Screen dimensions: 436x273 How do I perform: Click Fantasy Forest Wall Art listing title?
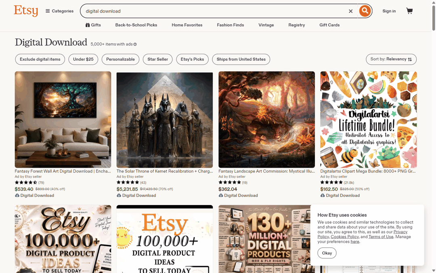point(63,171)
